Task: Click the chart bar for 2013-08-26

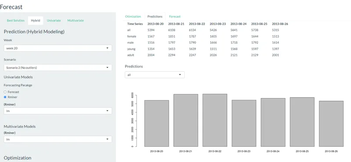Action: pyautogui.click(x=331, y=124)
